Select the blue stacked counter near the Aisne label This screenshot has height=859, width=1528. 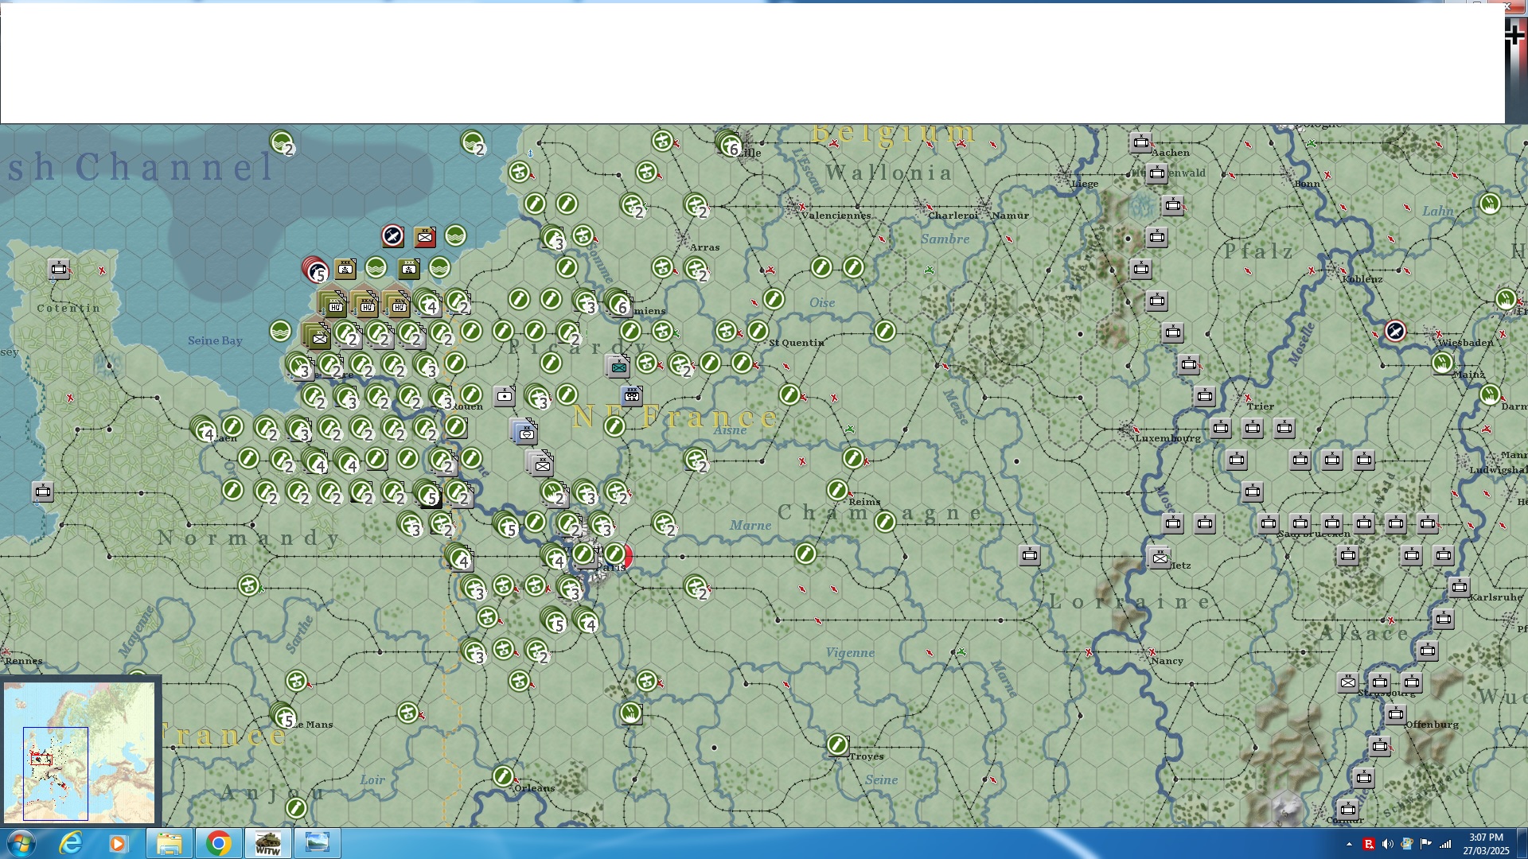pyautogui.click(x=524, y=431)
